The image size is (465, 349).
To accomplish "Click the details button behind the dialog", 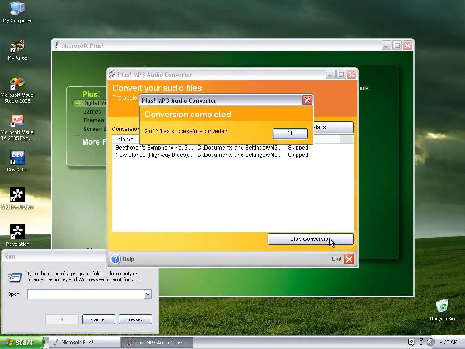I will coord(333,127).
